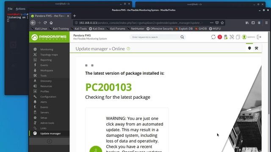Screen dimensions: 271x152
Task: Open Setup sidebar section
Action: 44,118
